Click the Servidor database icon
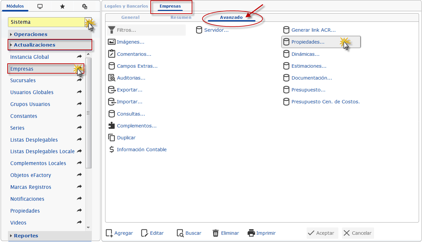This screenshot has width=423, height=242. tap(199, 30)
